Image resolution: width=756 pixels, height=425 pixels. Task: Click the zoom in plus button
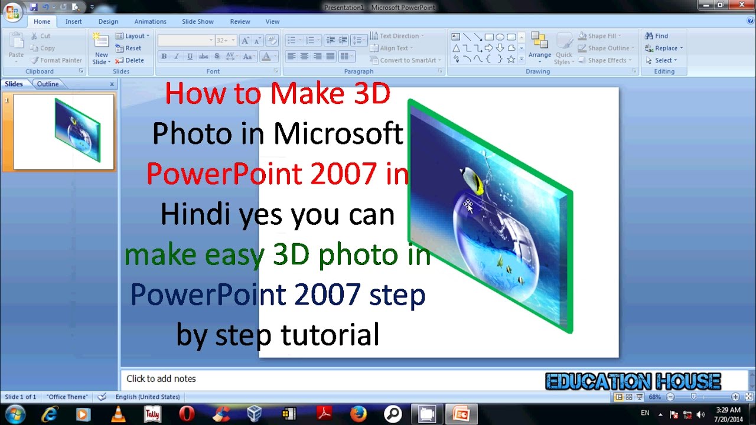[735, 397]
